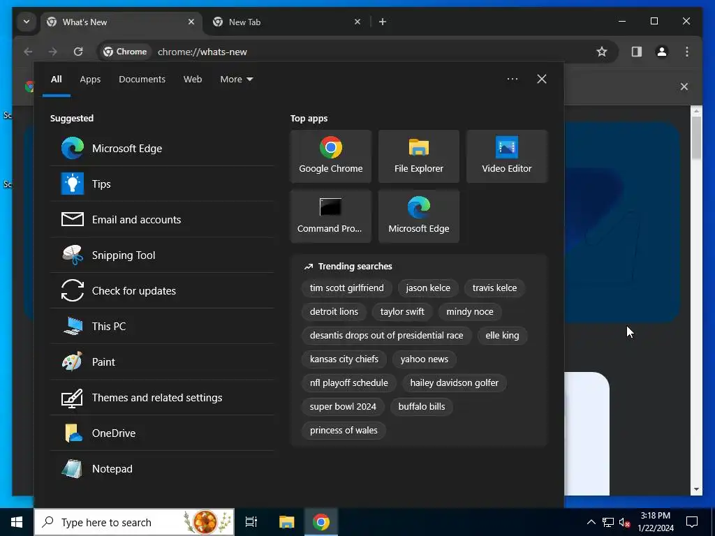Viewport: 715px width, 536px height.
Task: Search trending 'buffalo bills'
Action: (x=421, y=407)
